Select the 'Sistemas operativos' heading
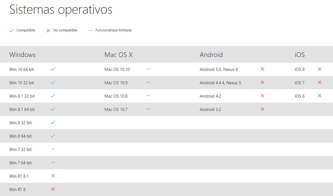Viewport: 333px width, 196px height. [x=61, y=9]
